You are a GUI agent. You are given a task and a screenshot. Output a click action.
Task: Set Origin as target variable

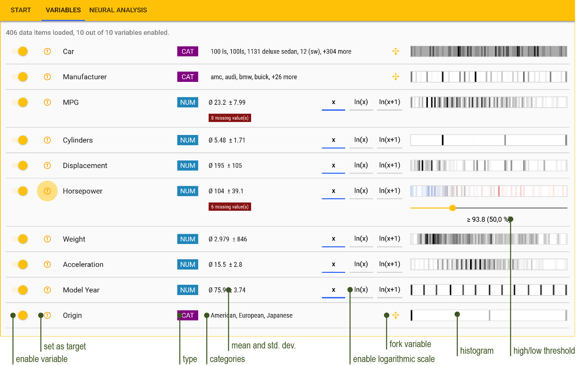[x=48, y=315]
